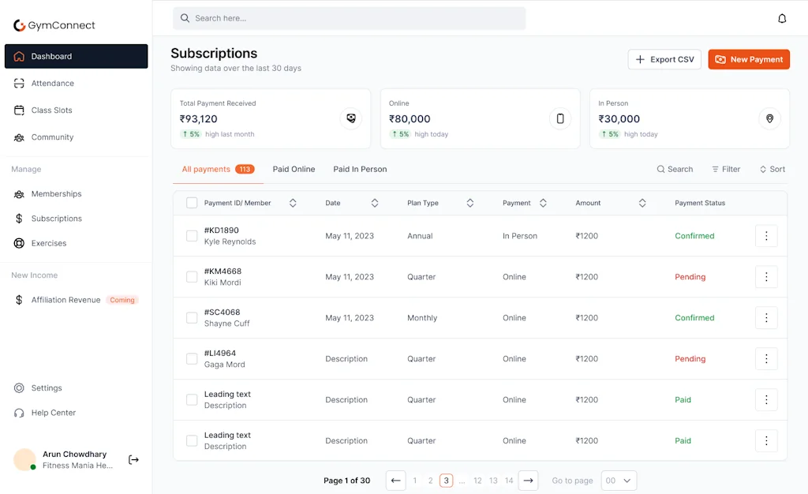Switch to the Paid In Person tab
This screenshot has width=808, height=494.
pyautogui.click(x=360, y=169)
